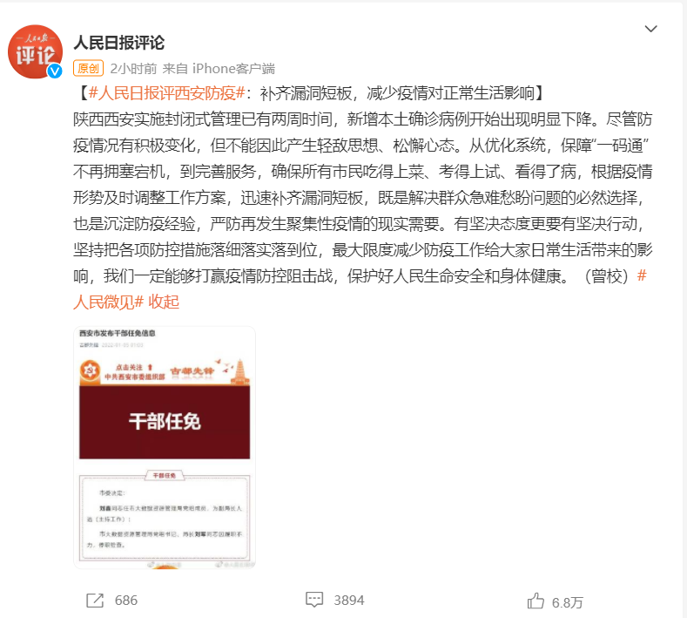This screenshot has height=618, width=687.
Task: Click the repost count 686
Action: point(126,601)
